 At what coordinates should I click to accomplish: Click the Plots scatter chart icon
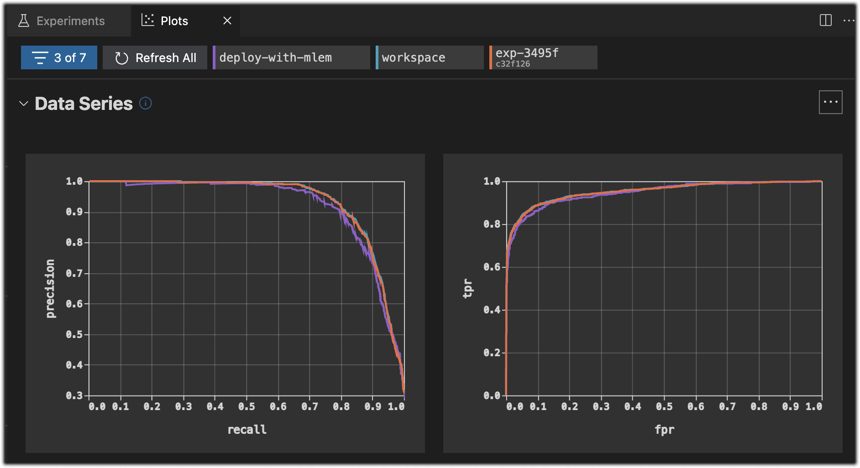coord(147,20)
